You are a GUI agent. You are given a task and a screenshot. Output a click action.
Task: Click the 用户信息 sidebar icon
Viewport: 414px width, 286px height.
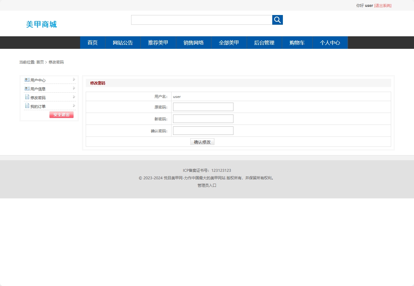(27, 89)
